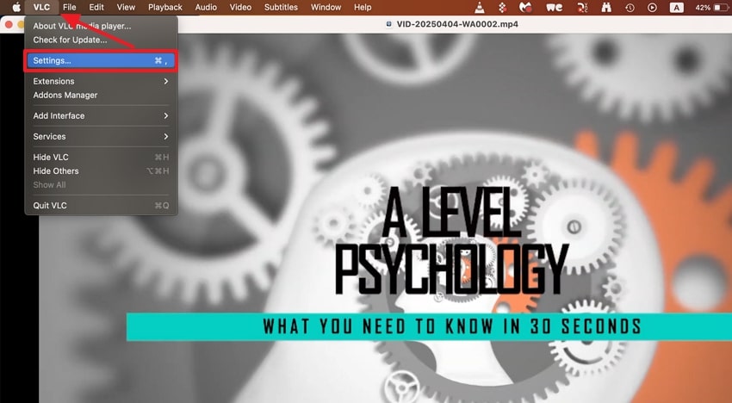Open the Window menu
Screen dimensions: 732x403
click(326, 8)
